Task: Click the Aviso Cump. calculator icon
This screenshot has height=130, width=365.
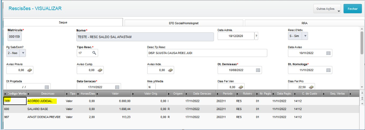Action: (100, 70)
